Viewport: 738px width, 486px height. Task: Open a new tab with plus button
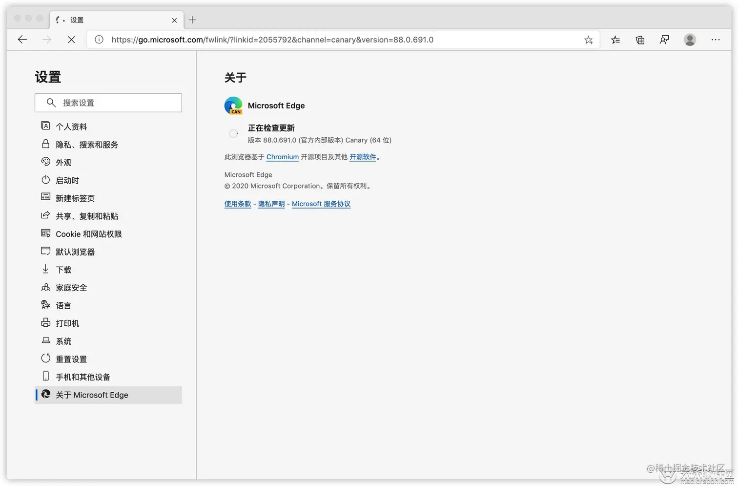pos(192,20)
